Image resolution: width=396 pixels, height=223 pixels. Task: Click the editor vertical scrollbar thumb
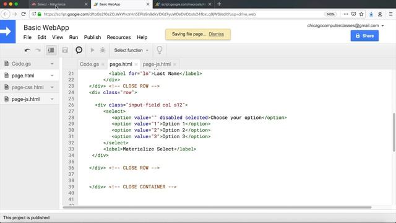394,133
